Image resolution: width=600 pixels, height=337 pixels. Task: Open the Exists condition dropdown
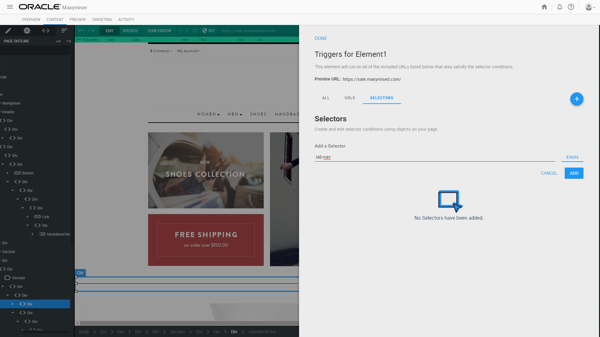point(572,157)
